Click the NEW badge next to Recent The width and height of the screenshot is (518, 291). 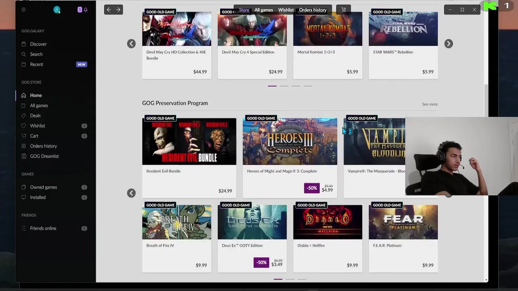pos(81,64)
